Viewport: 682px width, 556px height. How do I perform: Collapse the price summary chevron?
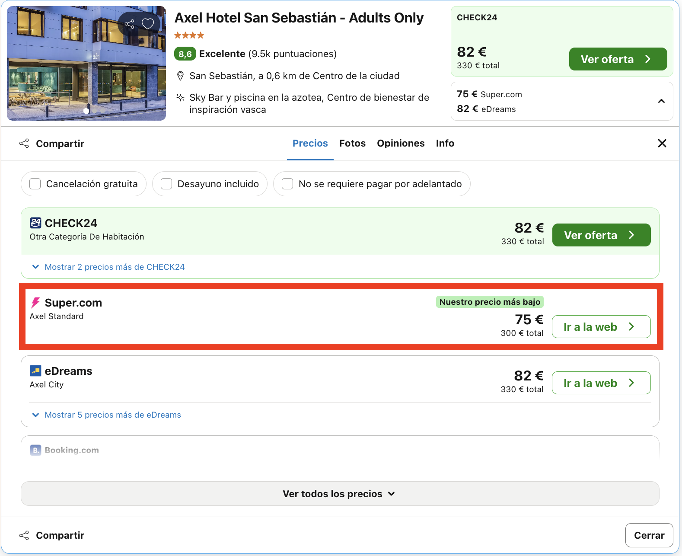[661, 101]
